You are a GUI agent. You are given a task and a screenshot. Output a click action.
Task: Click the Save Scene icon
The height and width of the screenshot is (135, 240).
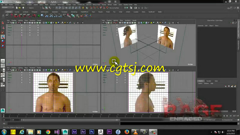[x=23, y=8]
